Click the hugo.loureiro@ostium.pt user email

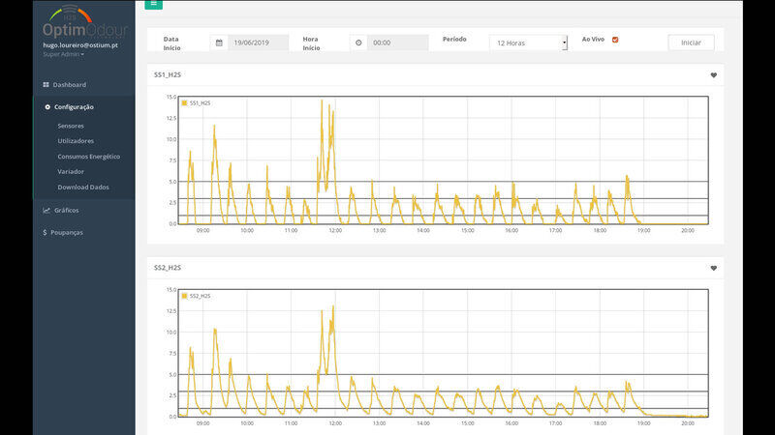pyautogui.click(x=80, y=44)
